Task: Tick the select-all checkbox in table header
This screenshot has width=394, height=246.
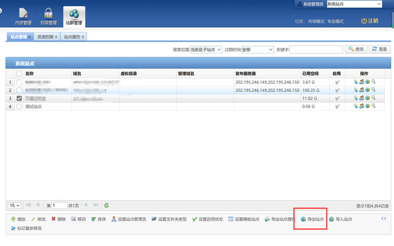Action: 19,74
